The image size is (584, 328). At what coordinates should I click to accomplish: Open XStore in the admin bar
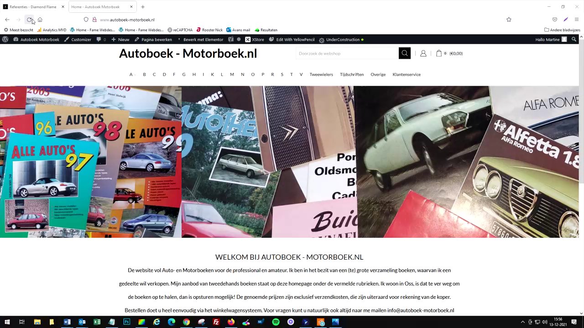(255, 40)
